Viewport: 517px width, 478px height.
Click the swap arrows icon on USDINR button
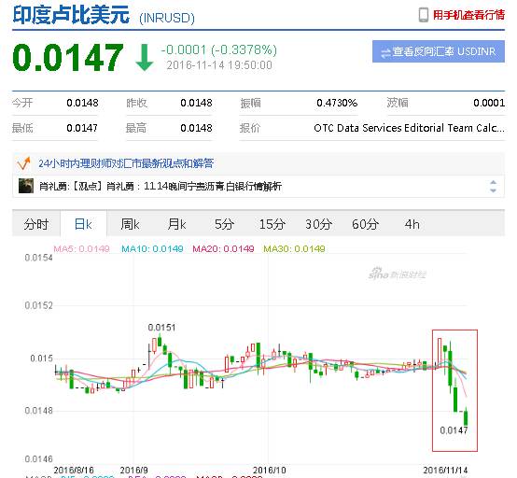385,52
